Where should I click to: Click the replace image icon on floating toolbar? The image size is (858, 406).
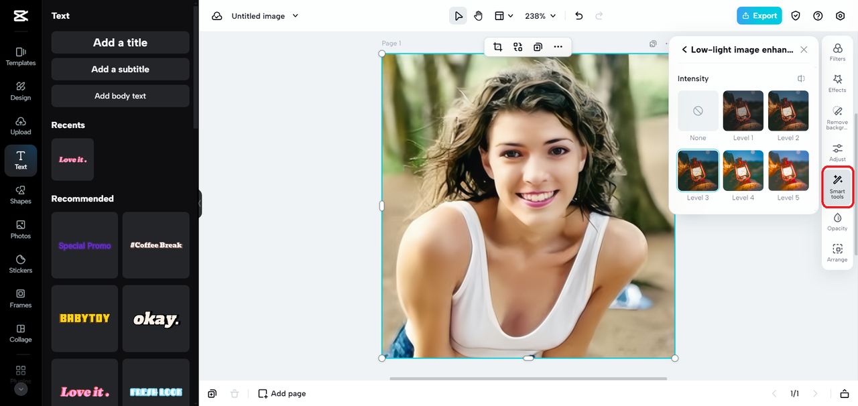(x=517, y=47)
